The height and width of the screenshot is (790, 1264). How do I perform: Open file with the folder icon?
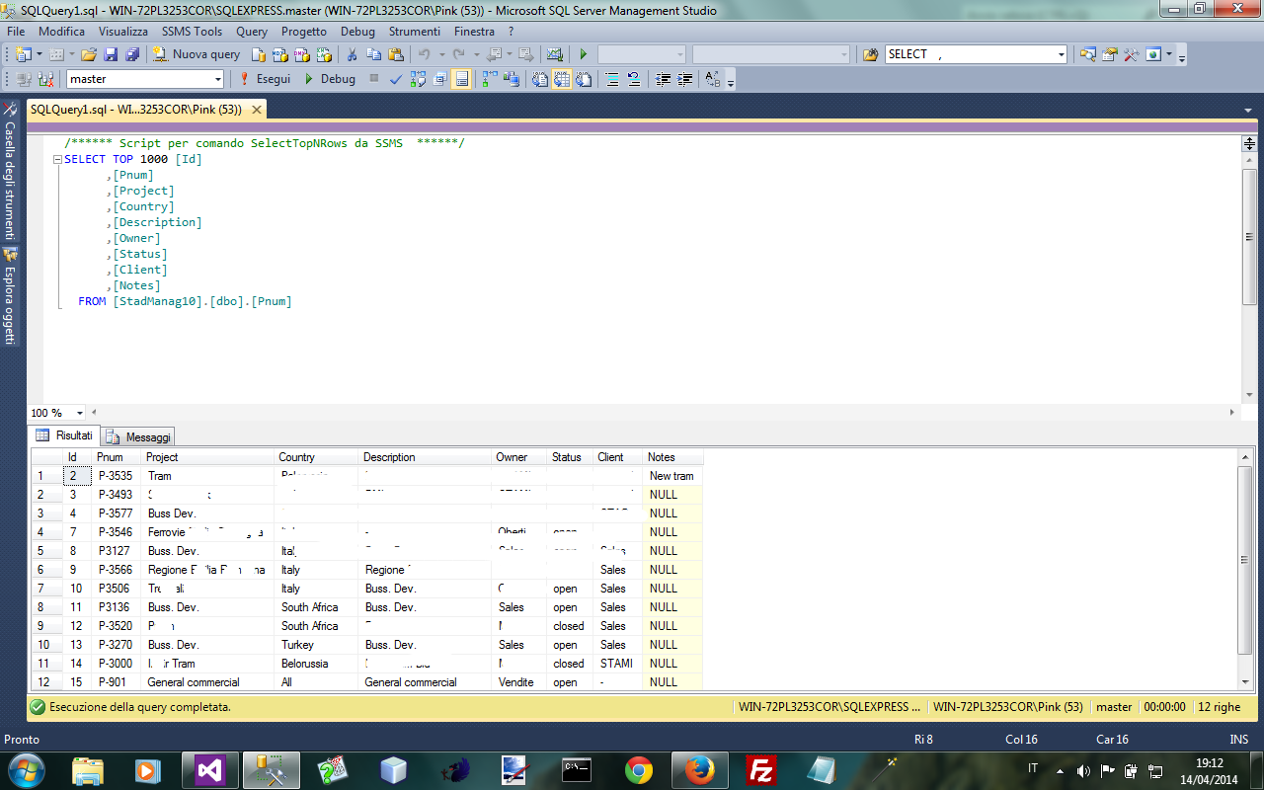click(89, 54)
